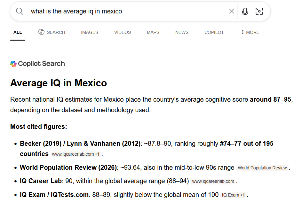Screen dimensions: 302x202
Task: Select the ALL tab
Action: (18, 32)
